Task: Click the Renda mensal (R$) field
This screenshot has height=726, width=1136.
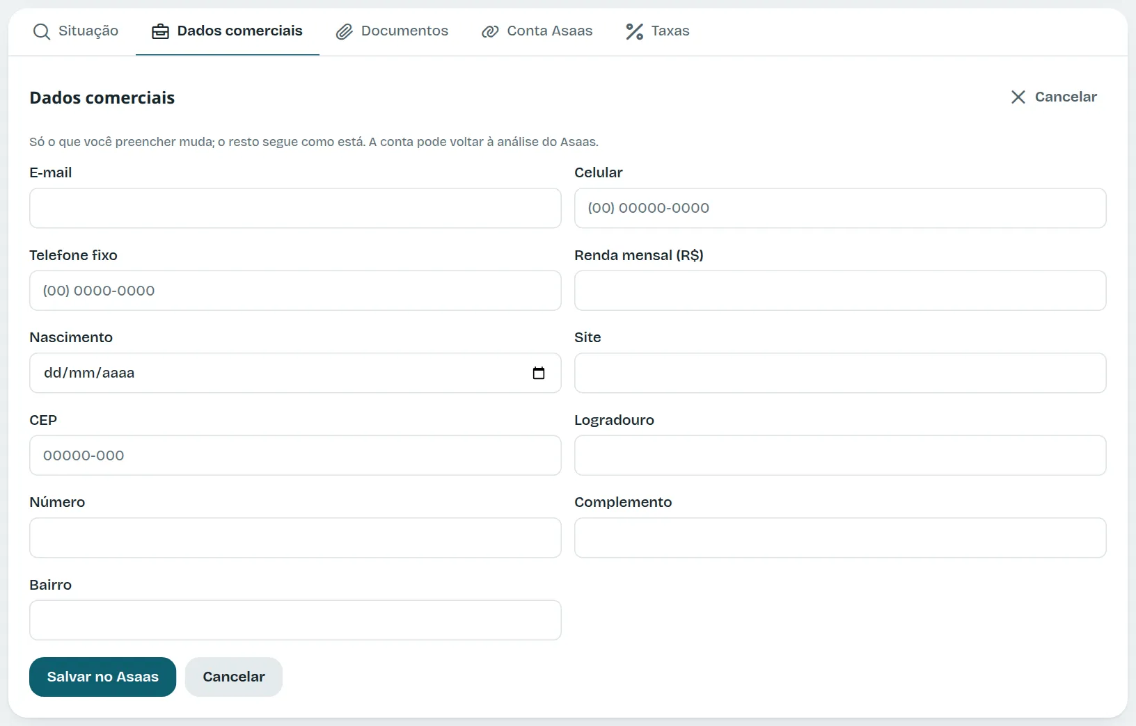Action: (x=840, y=291)
